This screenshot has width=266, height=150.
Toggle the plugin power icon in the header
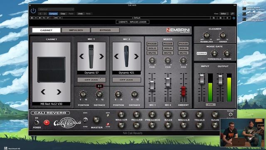click(x=33, y=11)
